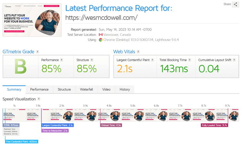This screenshot has height=145, width=242.
Task: Open the website screenshot thumbnail
Action: point(32,20)
